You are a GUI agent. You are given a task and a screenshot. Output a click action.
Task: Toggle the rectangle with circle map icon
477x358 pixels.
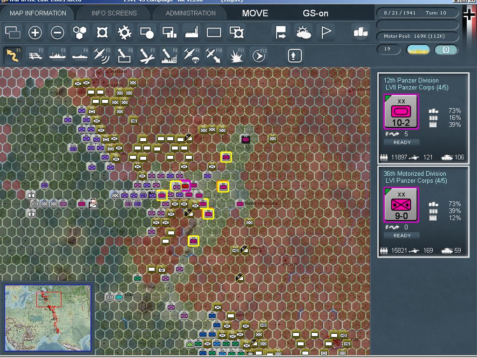(x=147, y=33)
